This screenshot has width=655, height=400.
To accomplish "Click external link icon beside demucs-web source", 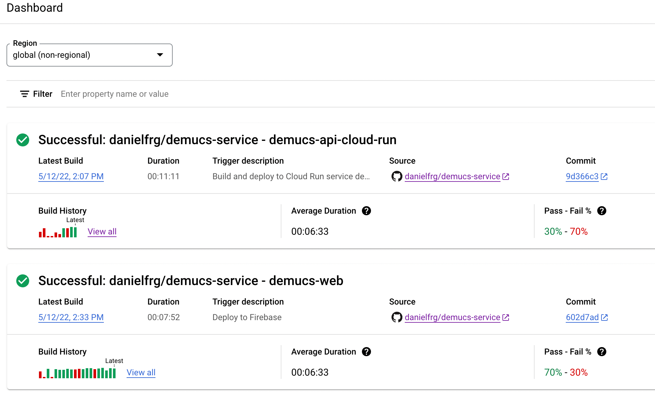I will pyautogui.click(x=506, y=317).
